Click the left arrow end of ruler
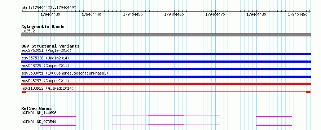Image resolution: width=321 pixels, height=130 pixels. pyautogui.click(x=22, y=12)
